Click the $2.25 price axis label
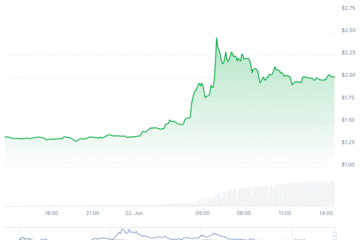Viewport: 360px width, 240px height. click(347, 52)
